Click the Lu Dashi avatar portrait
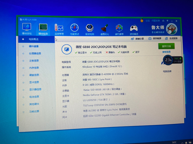The image size is (193, 144). point(172,29)
